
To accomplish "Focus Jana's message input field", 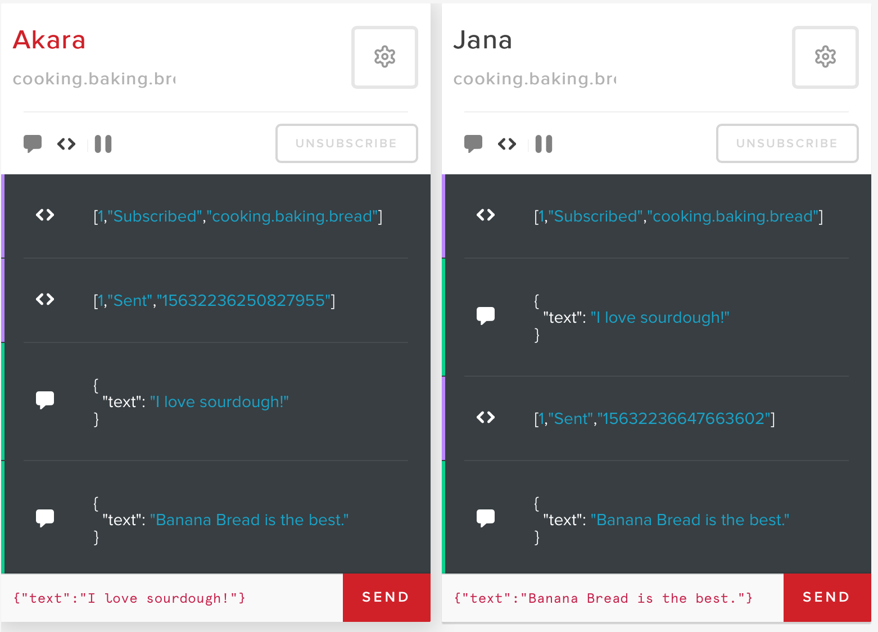I will pyautogui.click(x=612, y=598).
